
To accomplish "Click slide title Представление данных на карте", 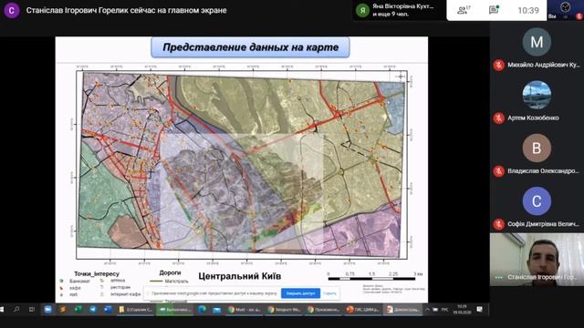I will 250,47.
